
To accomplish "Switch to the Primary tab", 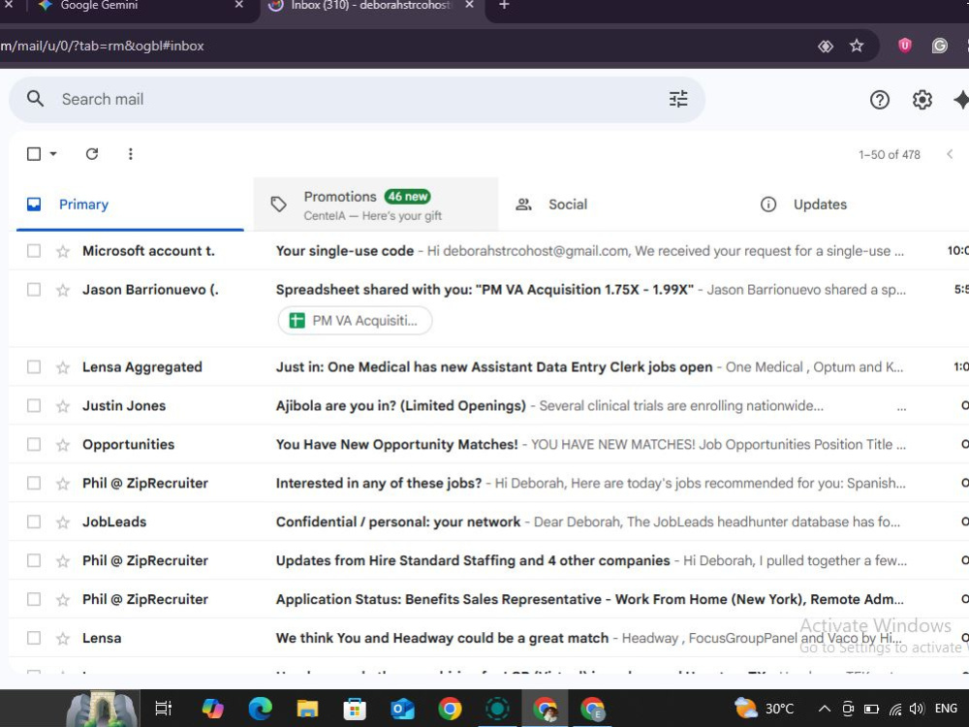I will click(x=130, y=205).
